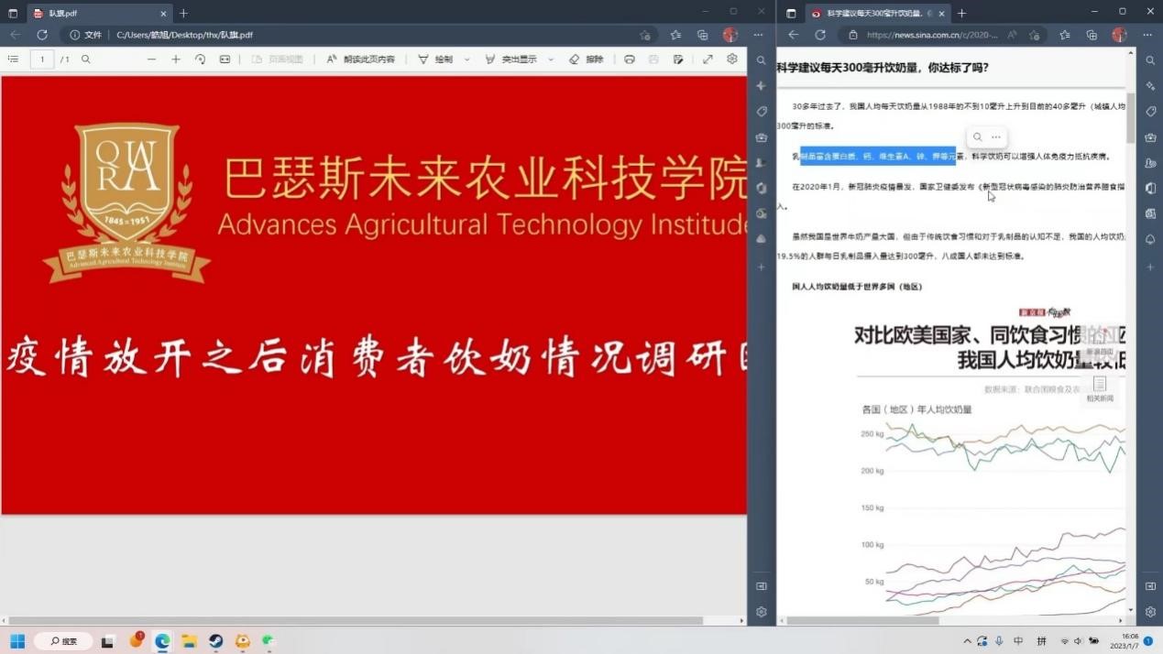The image size is (1163, 654).
Task: Launch Steam from the taskbar
Action: tap(215, 641)
